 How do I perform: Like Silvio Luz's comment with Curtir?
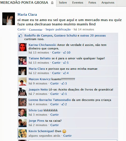tap(55, 115)
